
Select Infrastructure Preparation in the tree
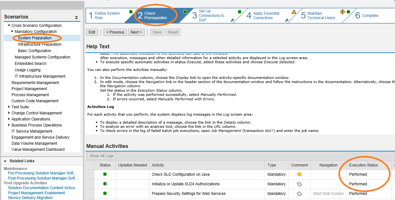(40, 44)
